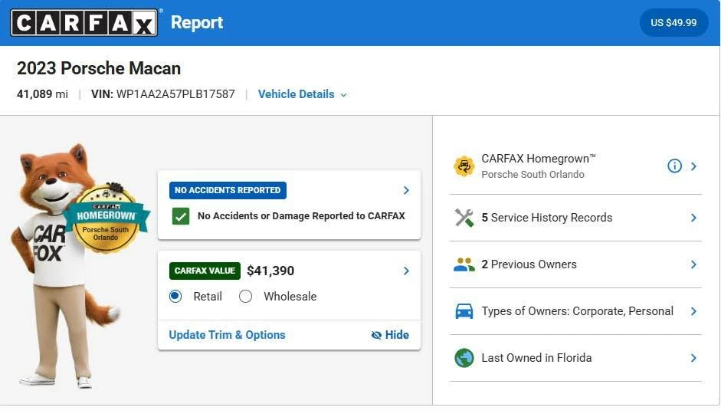Click the US $49.99 price button
Image resolution: width=721 pixels, height=417 pixels.
click(x=673, y=22)
